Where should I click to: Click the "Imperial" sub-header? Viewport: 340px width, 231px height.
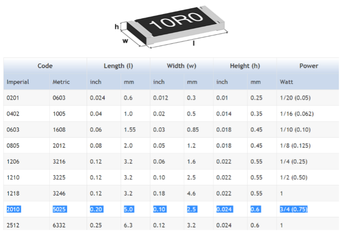[18, 82]
